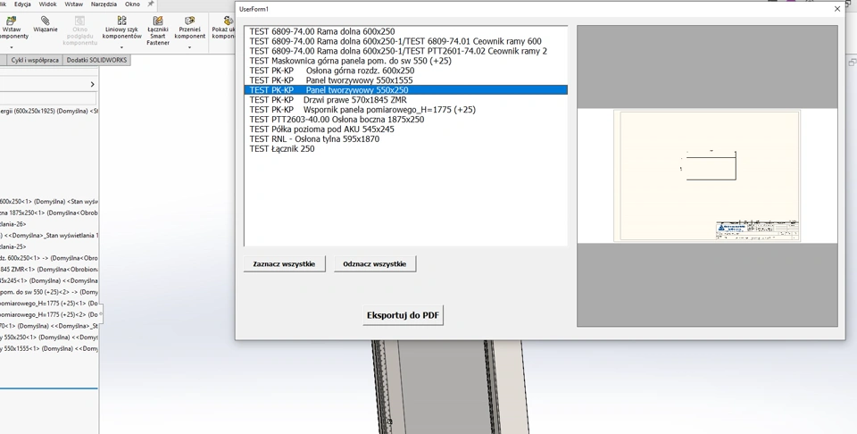Open Liniowy szyk komponentów tool

[x=122, y=21]
